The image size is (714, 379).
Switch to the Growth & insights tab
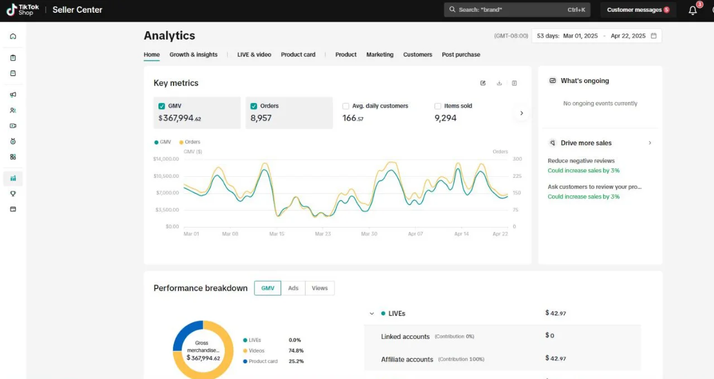click(193, 55)
